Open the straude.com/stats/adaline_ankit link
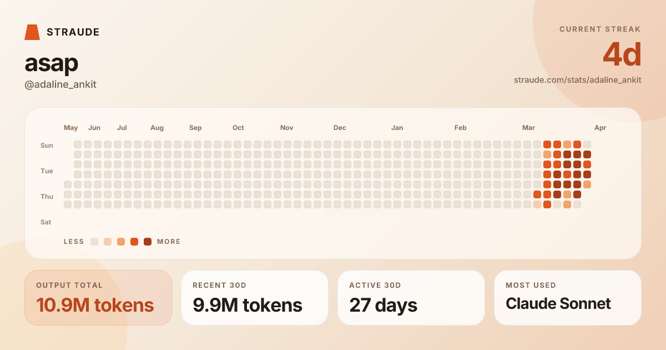The width and height of the screenshot is (666, 350). [x=577, y=80]
